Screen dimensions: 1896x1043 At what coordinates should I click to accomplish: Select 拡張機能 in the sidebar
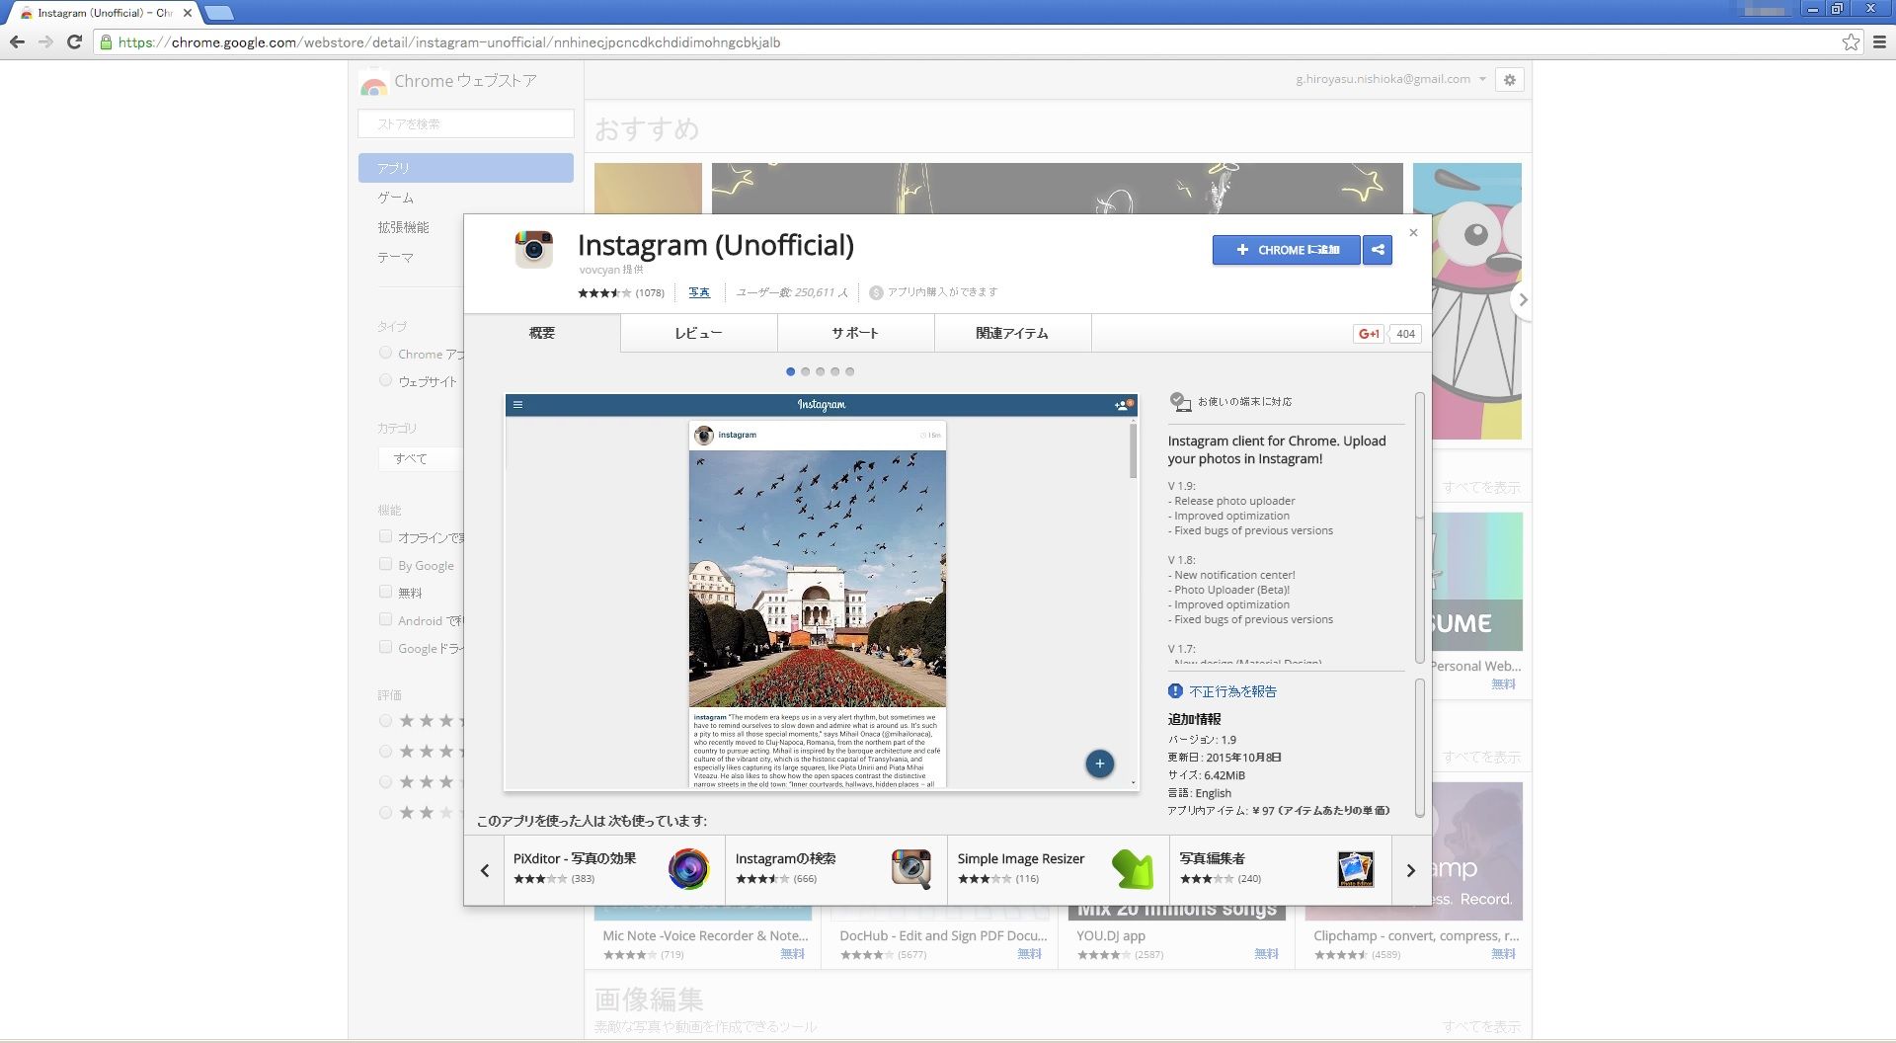[403, 227]
